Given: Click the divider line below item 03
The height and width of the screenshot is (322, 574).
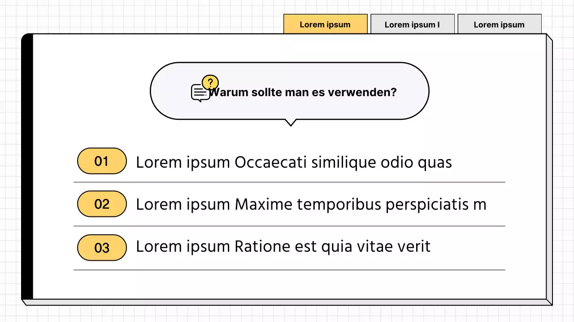Looking at the screenshot, I should (289, 270).
